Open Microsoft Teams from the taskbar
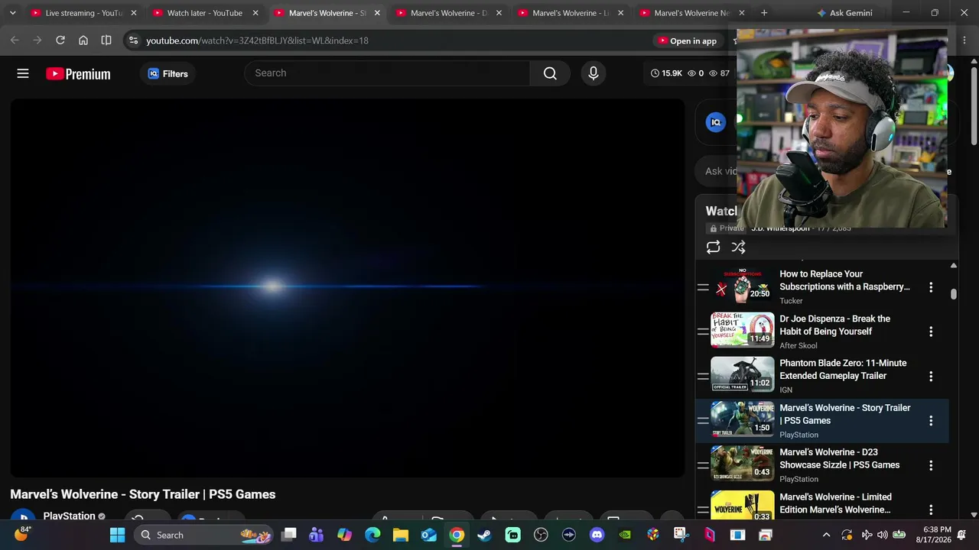Image resolution: width=979 pixels, height=550 pixels. (x=316, y=535)
